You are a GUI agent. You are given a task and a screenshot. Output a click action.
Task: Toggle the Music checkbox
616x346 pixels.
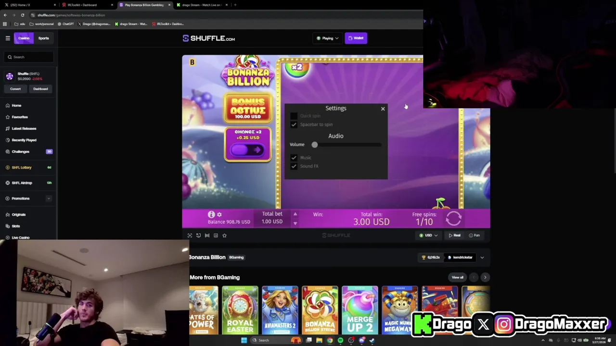pyautogui.click(x=294, y=158)
